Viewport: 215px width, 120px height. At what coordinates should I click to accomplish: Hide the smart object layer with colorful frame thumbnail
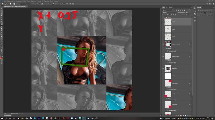[163, 44]
